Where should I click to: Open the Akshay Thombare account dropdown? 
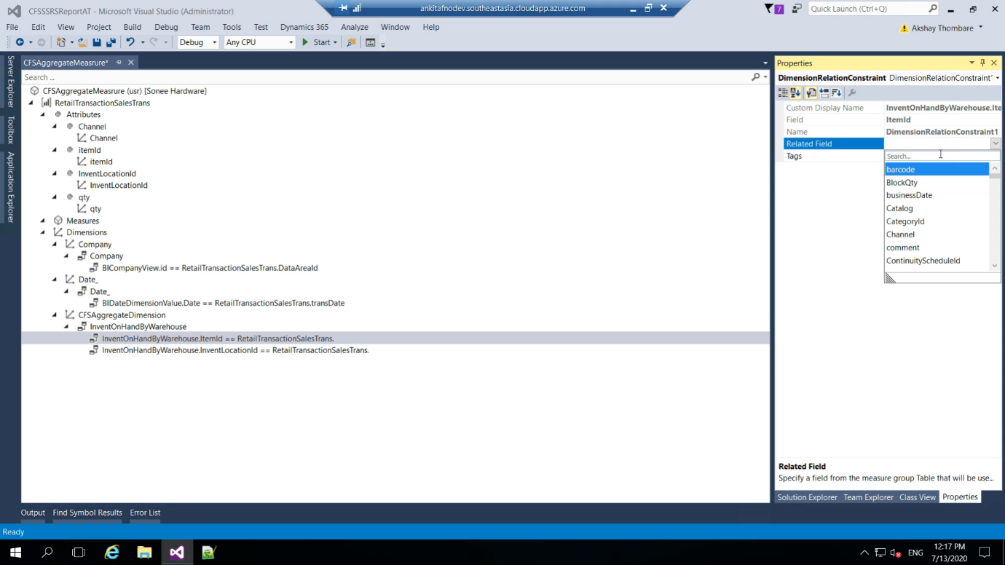pyautogui.click(x=980, y=28)
